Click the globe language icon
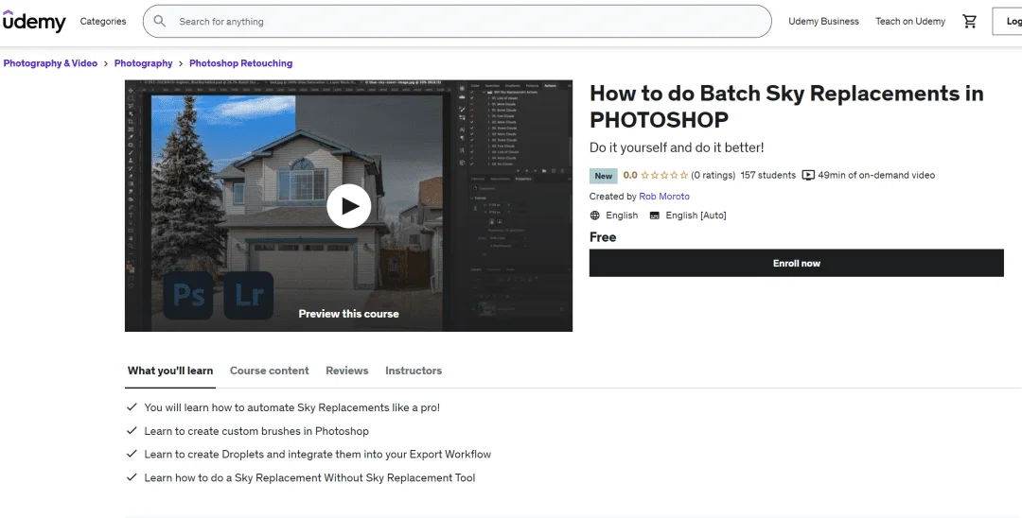Viewport: 1022px width, 518px height. pos(594,216)
